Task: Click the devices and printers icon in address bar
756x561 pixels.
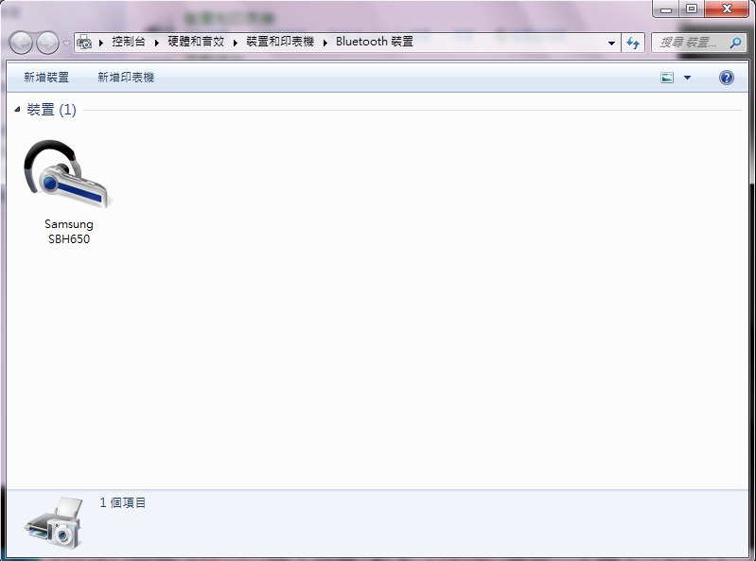Action: coord(84,42)
